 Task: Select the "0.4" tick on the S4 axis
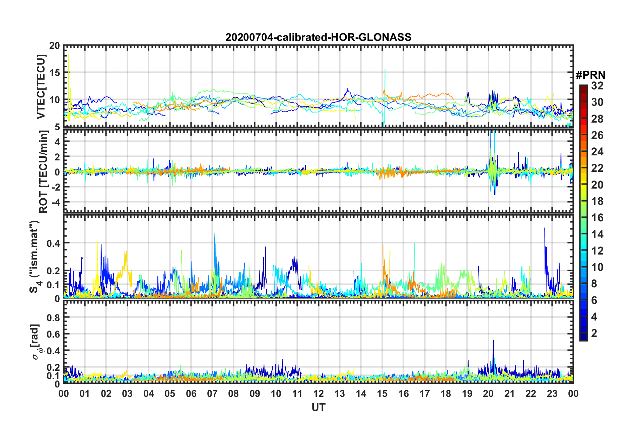click(54, 243)
